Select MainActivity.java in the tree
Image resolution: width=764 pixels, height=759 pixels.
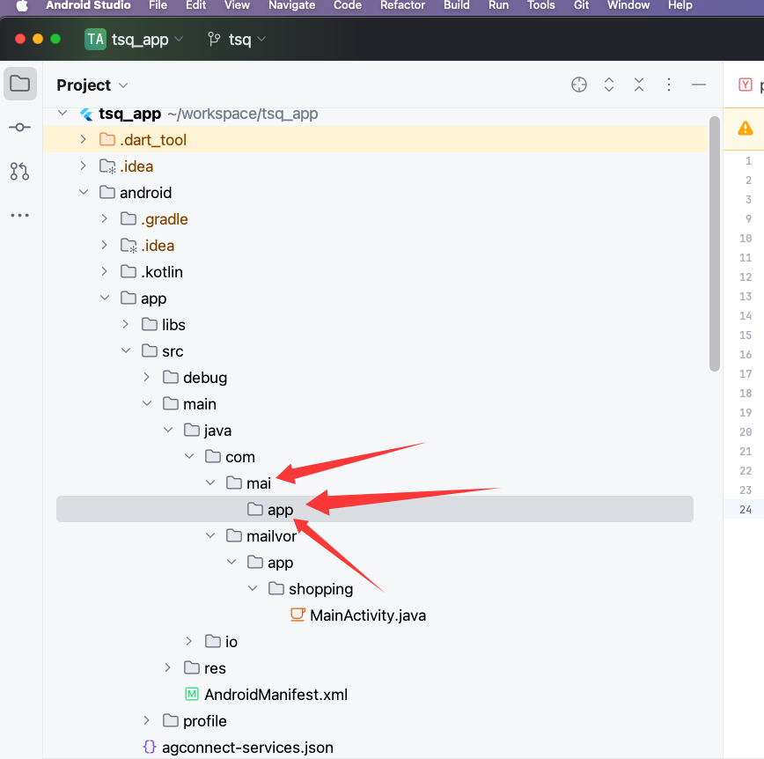point(367,615)
